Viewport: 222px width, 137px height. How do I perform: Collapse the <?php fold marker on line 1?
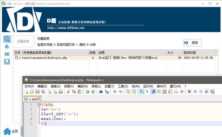tap(39, 104)
